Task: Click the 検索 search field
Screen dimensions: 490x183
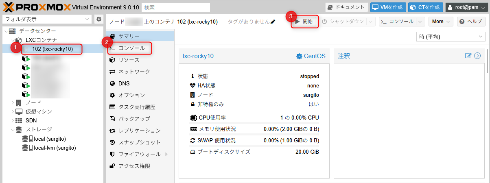Action: point(175,7)
